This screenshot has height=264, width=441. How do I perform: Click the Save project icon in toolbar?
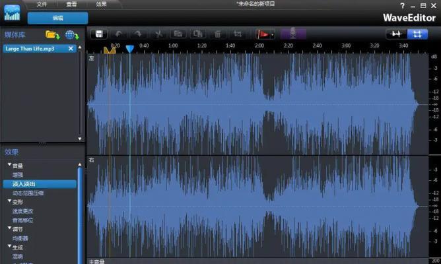[99, 34]
